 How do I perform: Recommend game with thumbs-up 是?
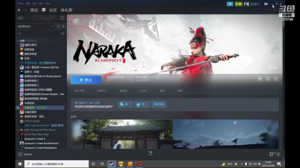pos(125,104)
